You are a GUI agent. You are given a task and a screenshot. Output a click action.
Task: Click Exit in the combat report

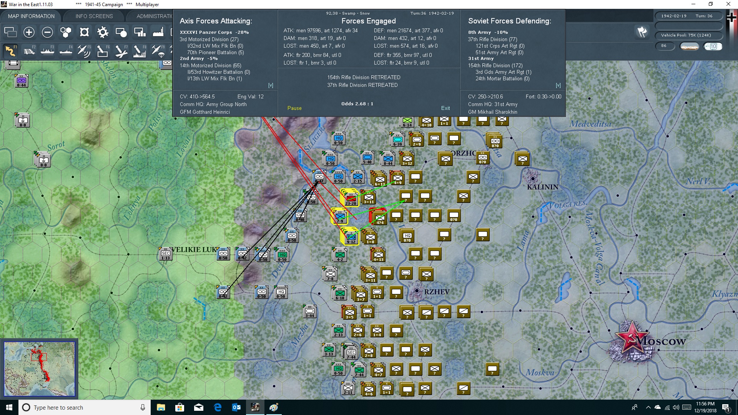tap(445, 108)
